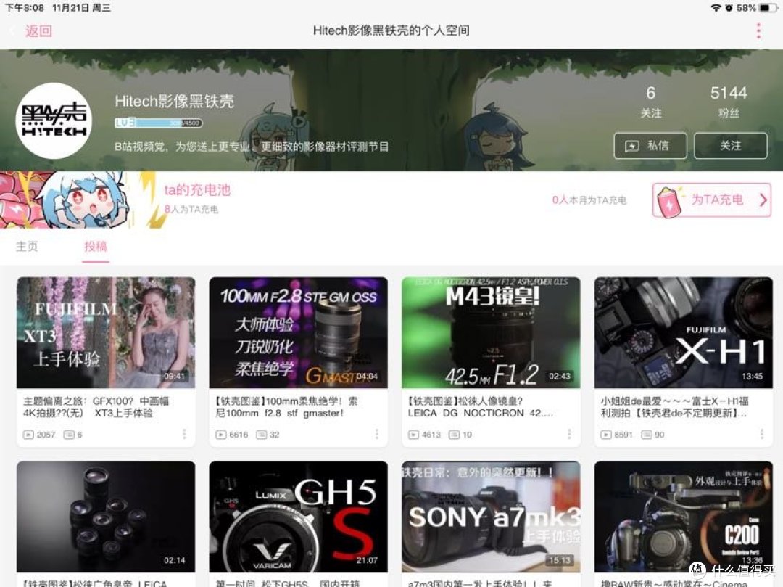
Task: Open the FUJIFILM XT3 上手体验 video thumbnail
Action: click(x=106, y=333)
